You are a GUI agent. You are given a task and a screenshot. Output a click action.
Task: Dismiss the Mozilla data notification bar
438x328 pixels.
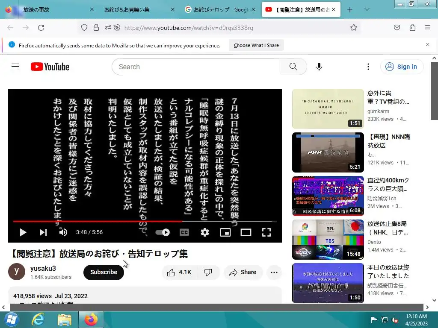coord(428,44)
